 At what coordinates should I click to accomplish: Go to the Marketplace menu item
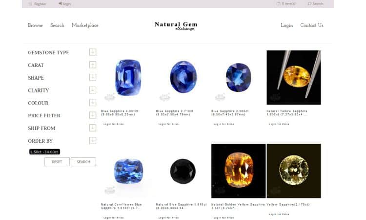coord(85,25)
